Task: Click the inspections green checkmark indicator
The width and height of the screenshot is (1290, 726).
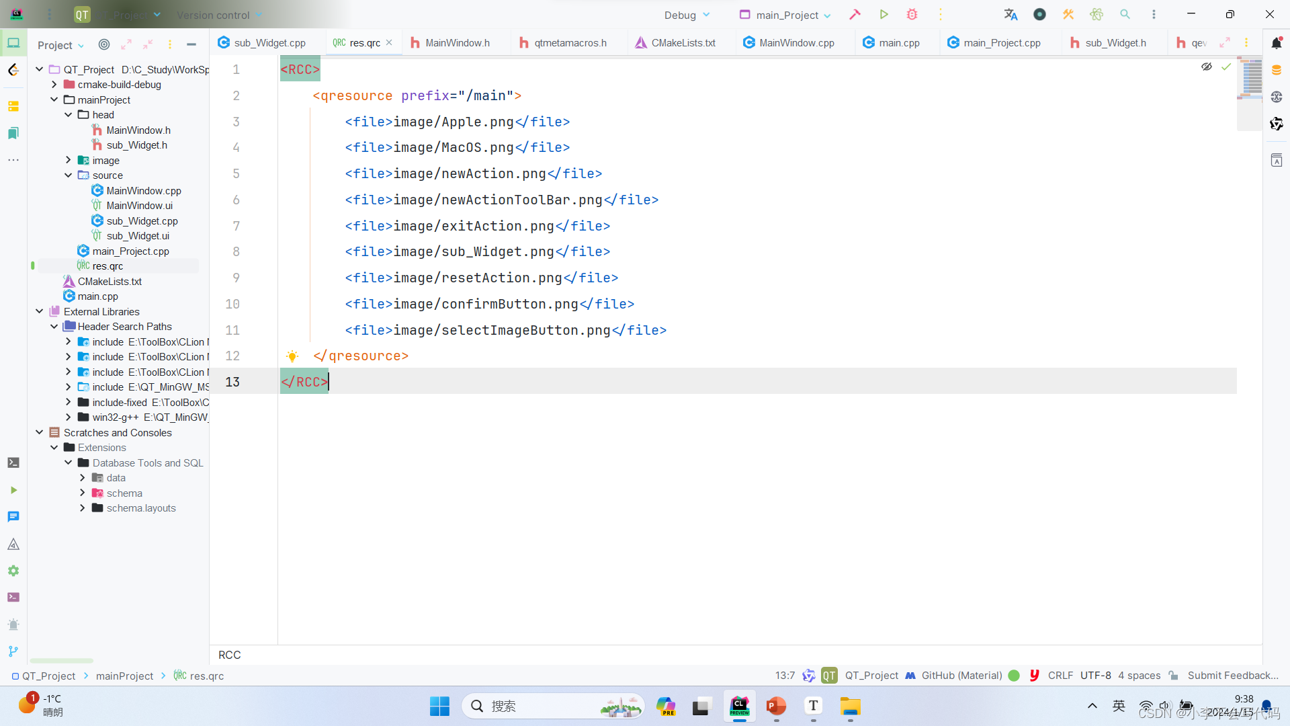Action: pyautogui.click(x=1226, y=67)
